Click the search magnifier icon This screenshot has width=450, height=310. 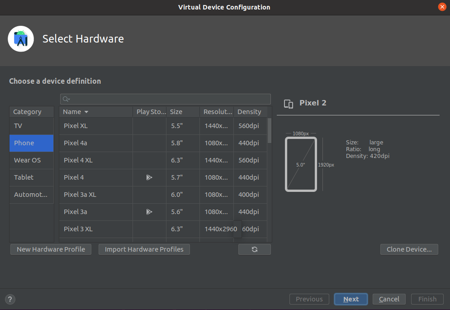(x=66, y=99)
